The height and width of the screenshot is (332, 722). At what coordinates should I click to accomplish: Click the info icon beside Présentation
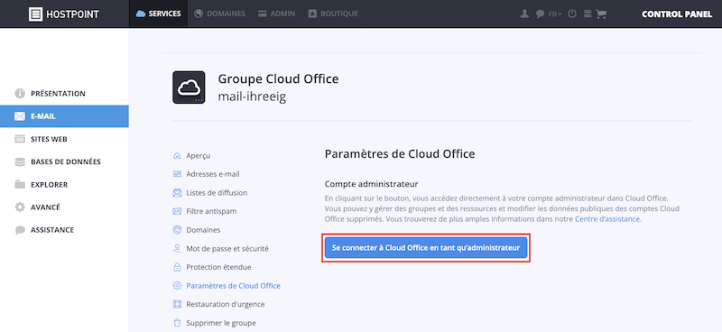(20, 94)
